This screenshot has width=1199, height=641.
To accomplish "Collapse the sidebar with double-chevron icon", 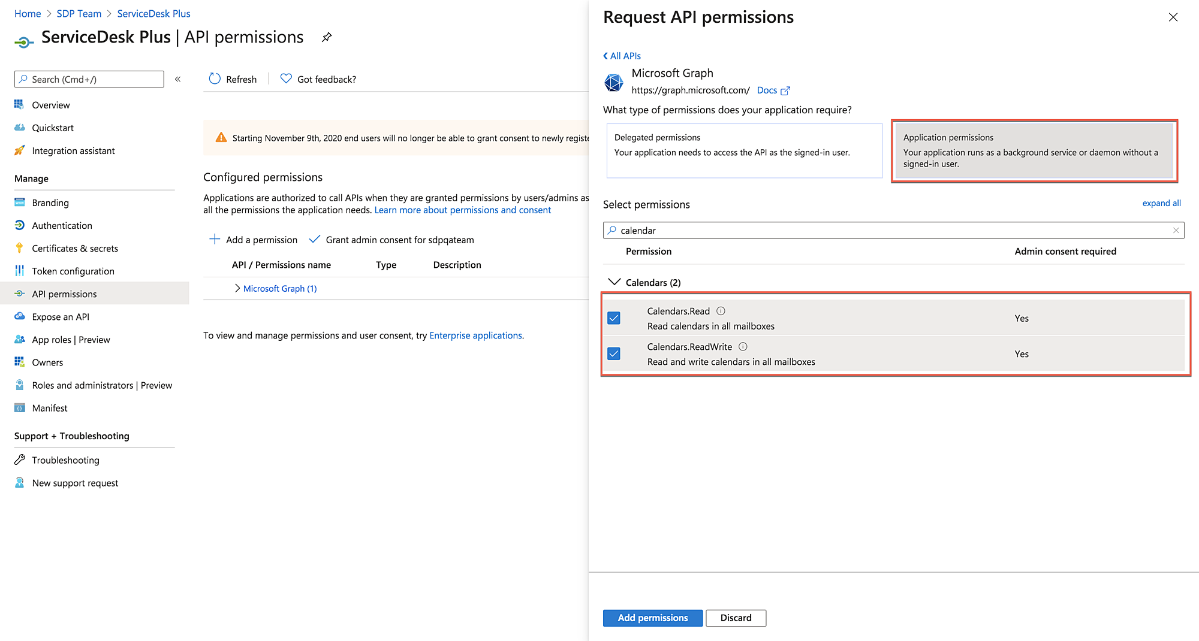I will click(178, 79).
